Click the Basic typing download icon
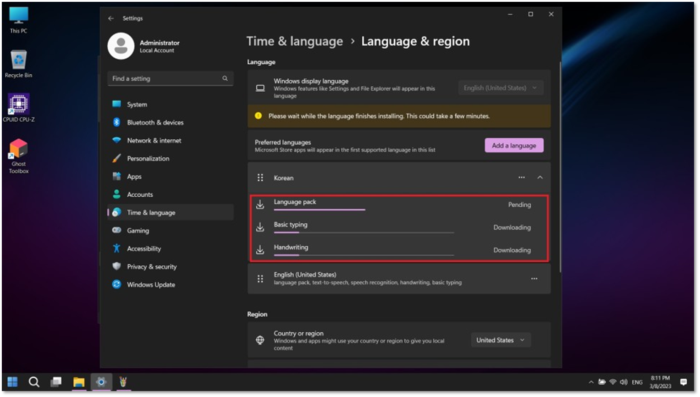 pyautogui.click(x=260, y=227)
